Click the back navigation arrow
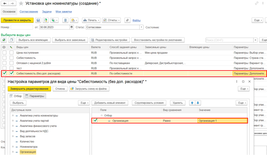This screenshot has width=267, height=156. [x=5, y=3]
